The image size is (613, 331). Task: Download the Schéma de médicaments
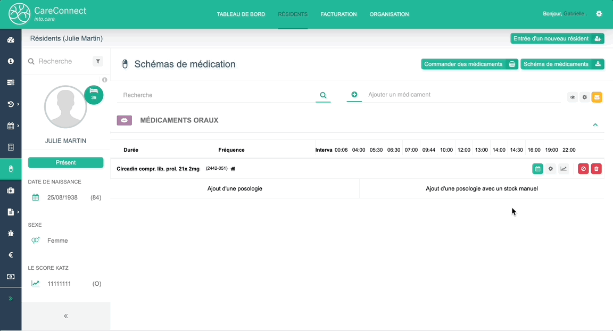[562, 64]
